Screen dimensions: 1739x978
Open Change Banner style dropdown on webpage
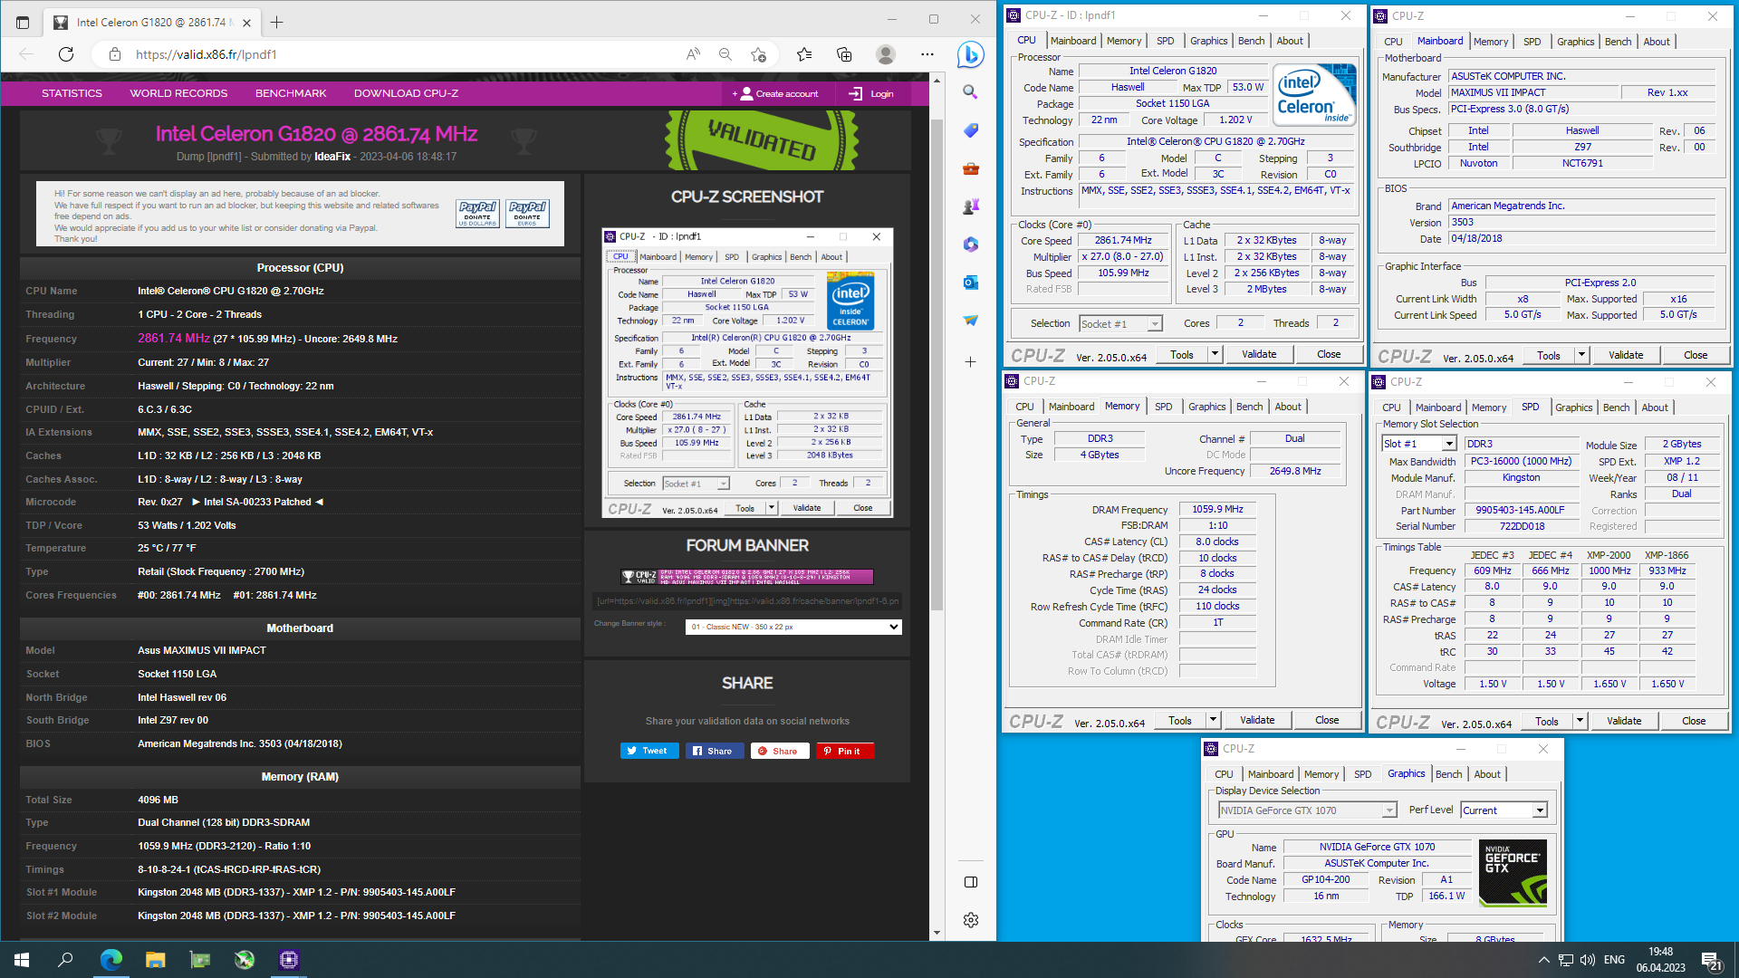pos(793,627)
